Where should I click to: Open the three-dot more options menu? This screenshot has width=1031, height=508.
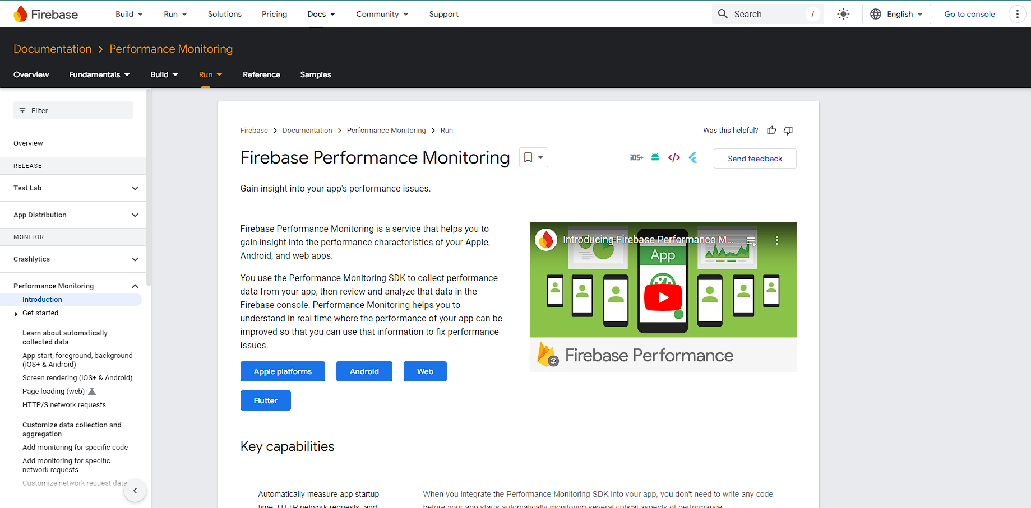[x=1017, y=14]
